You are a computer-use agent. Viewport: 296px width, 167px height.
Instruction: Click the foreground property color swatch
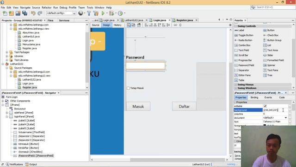[265, 126]
